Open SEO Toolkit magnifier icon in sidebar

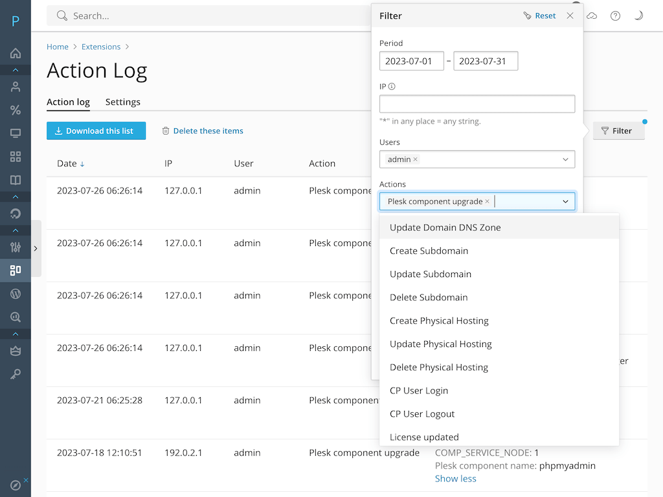15,316
